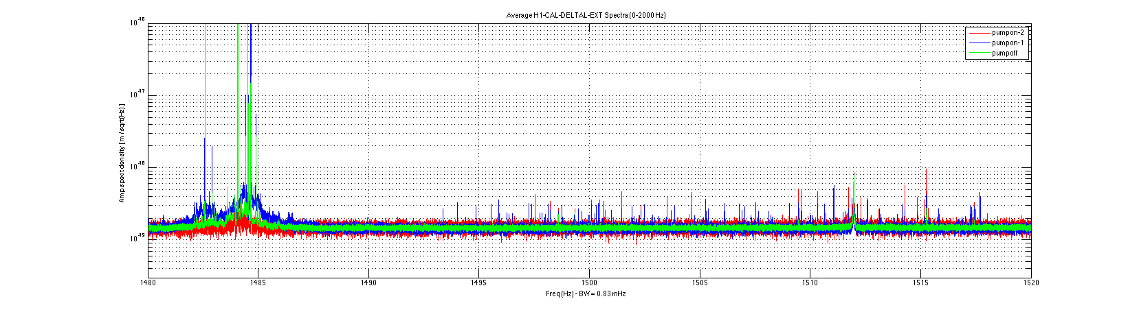Select the 'pumpon-1' legend entry text
The width and height of the screenshot is (1139, 312).
pyautogui.click(x=1008, y=43)
